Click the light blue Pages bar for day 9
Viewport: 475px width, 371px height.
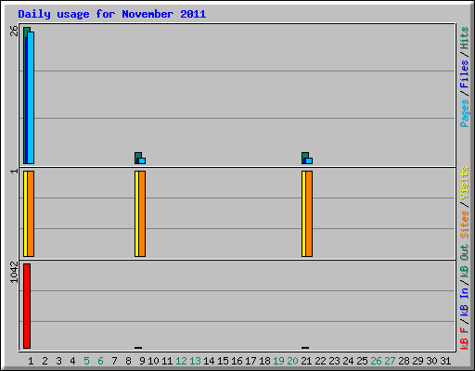click(x=142, y=161)
